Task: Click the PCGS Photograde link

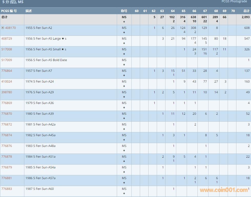Action: (234, 2)
